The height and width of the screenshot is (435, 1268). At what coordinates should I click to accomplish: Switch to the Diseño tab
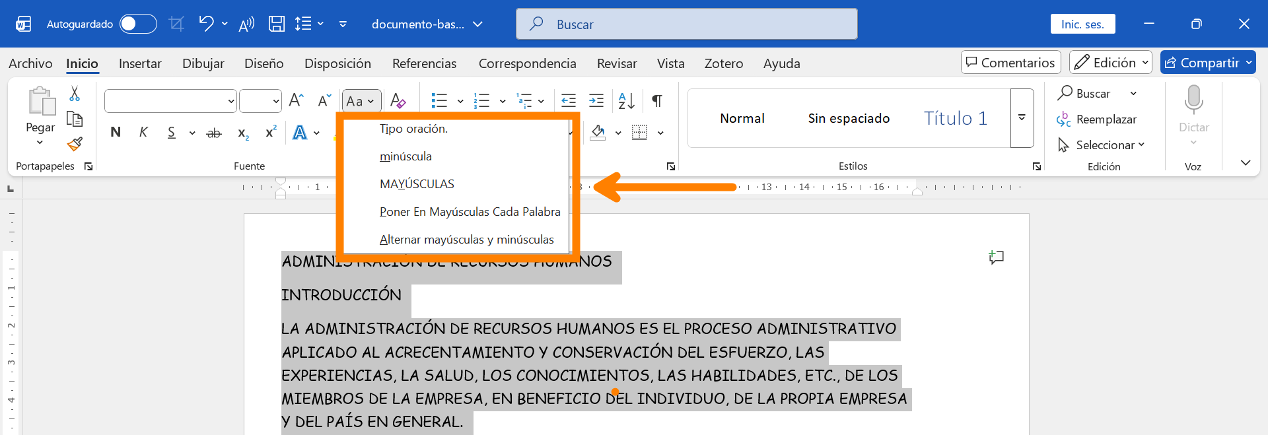264,63
